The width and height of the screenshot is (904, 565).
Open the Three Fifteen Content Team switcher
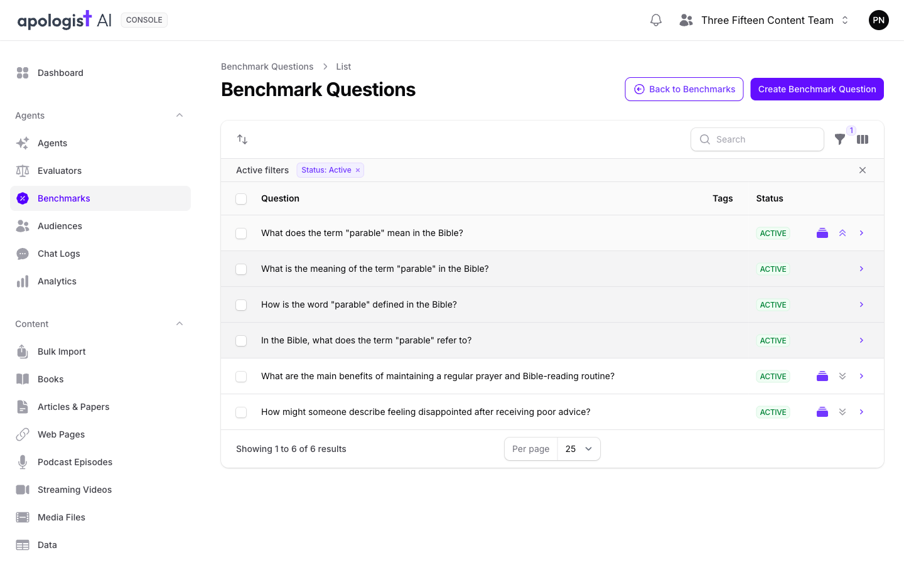tap(764, 20)
